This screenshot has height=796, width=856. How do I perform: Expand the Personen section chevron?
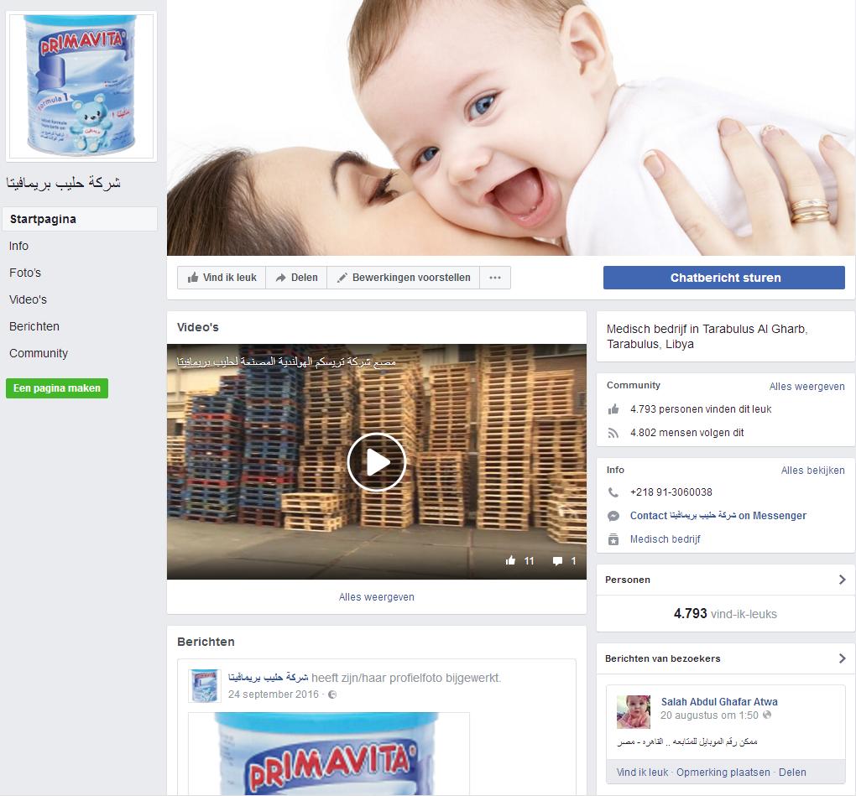[842, 580]
